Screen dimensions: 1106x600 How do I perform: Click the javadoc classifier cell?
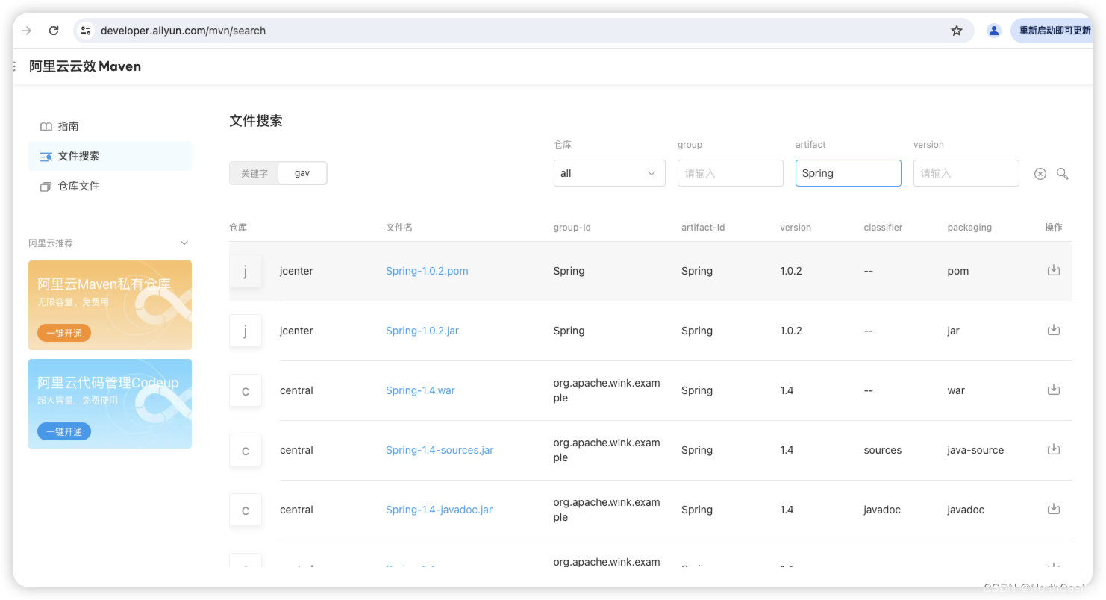882,510
